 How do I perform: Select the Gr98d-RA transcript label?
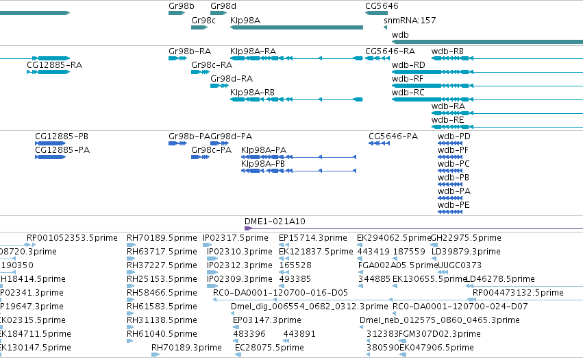232,78
